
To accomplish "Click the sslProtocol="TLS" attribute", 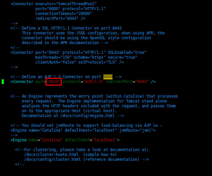I will (98, 62).
